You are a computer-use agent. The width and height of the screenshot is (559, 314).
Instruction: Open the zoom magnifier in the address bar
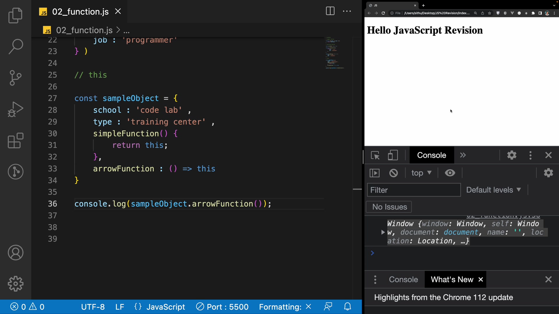point(475,13)
